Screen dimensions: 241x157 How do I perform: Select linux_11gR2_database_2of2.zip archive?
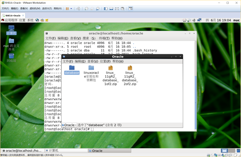[130, 75]
